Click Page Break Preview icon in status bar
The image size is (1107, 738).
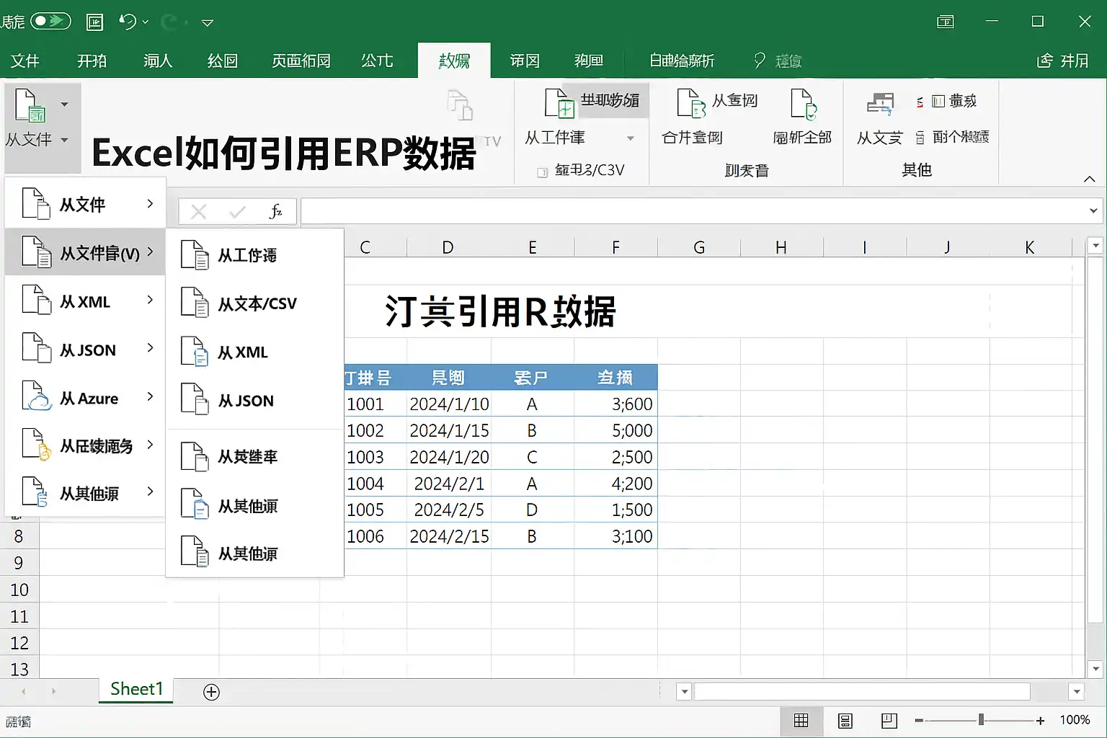coord(889,720)
